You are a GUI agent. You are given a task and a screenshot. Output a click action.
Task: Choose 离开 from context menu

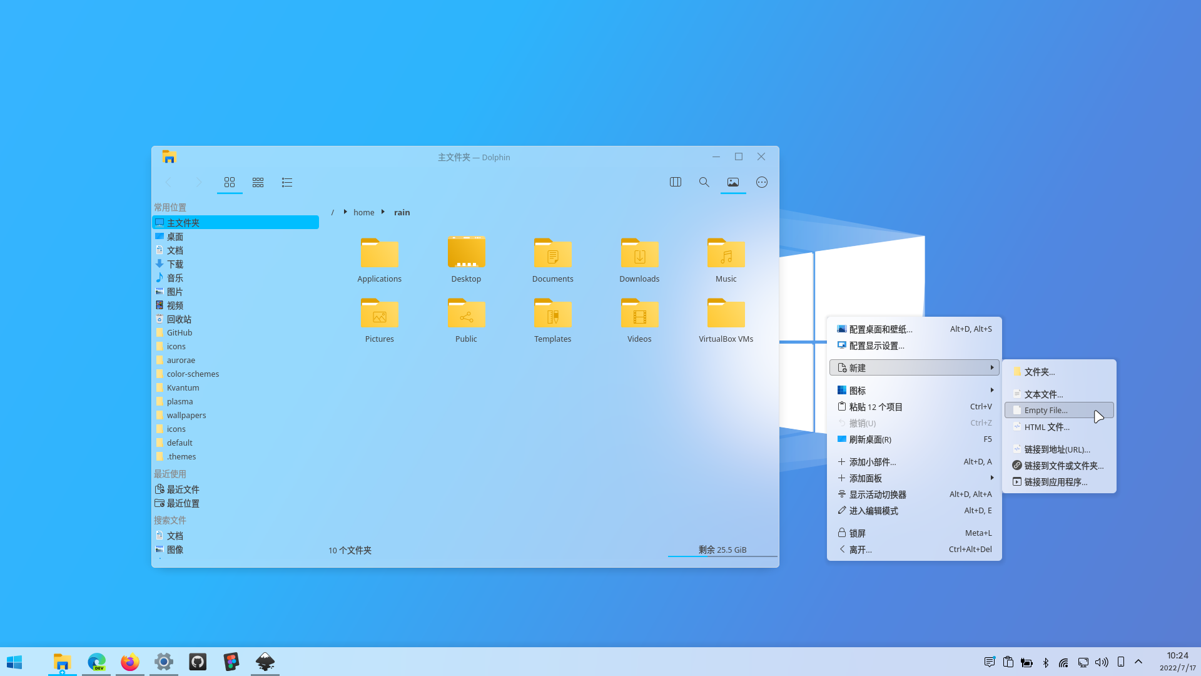(x=914, y=550)
